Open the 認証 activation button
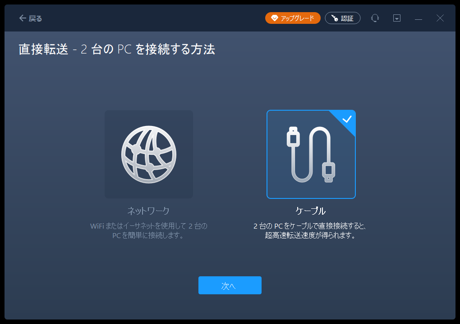Viewport: 460px width, 324px height. tap(342, 18)
